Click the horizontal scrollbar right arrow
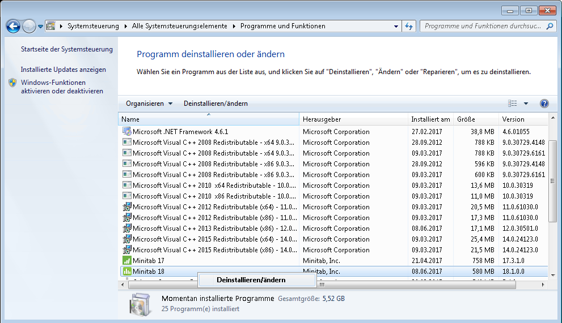This screenshot has width=562, height=323. pyautogui.click(x=543, y=285)
